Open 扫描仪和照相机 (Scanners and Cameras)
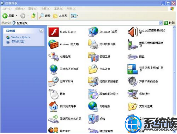Screen dimensions: 177x134 [x=103, y=82]
